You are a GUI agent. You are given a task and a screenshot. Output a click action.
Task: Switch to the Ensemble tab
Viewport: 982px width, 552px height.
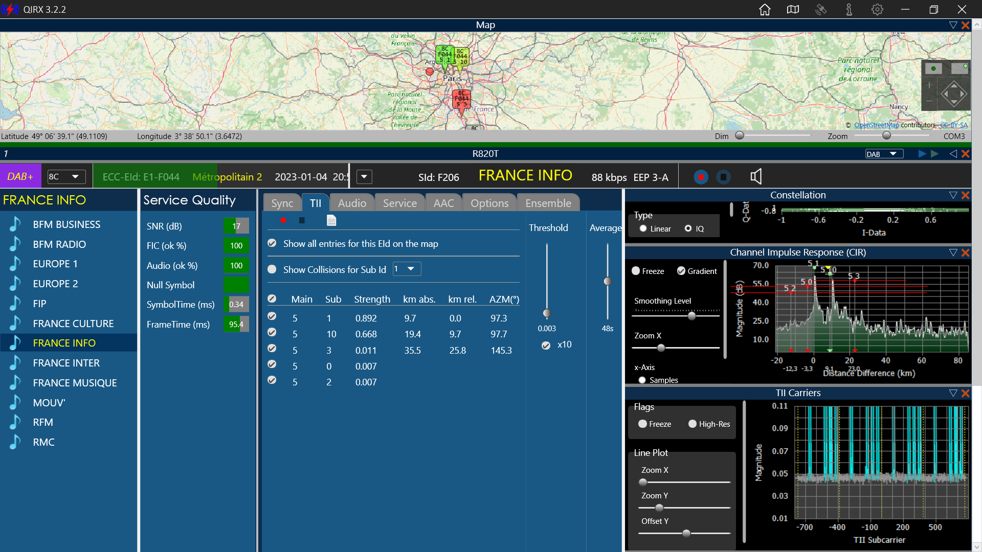pos(548,203)
